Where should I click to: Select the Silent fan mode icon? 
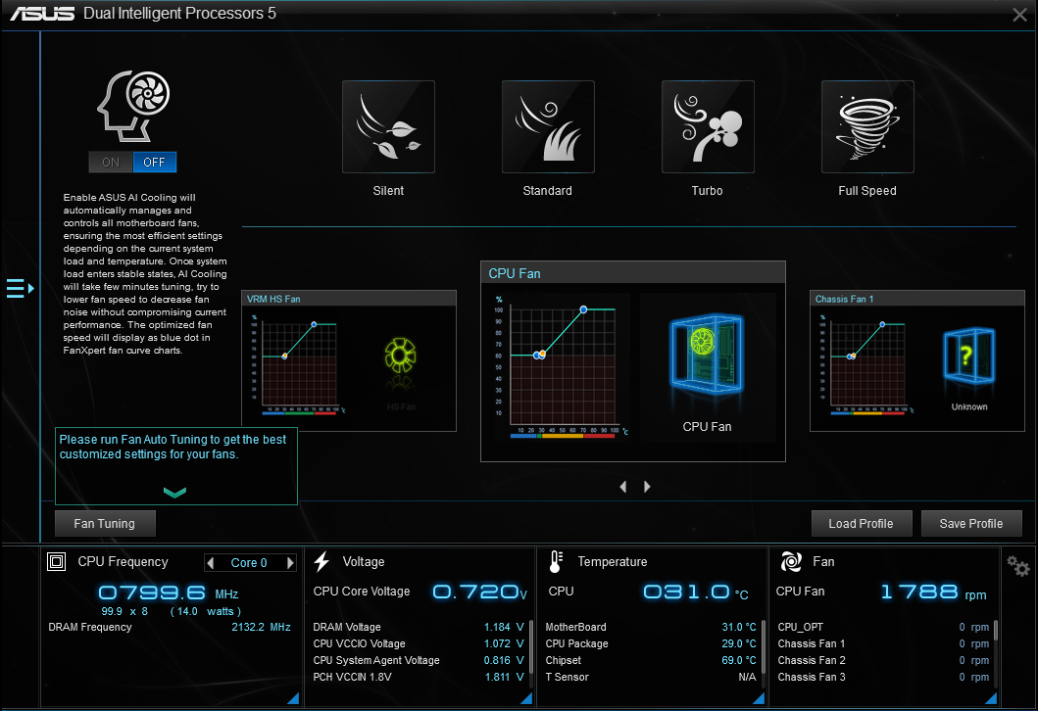tap(388, 126)
